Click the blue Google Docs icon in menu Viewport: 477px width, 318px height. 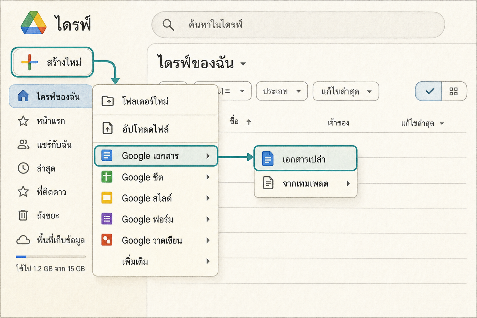(x=107, y=155)
